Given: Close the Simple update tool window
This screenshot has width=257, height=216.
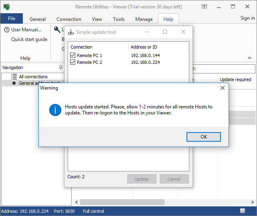Looking at the screenshot, I should point(183,32).
